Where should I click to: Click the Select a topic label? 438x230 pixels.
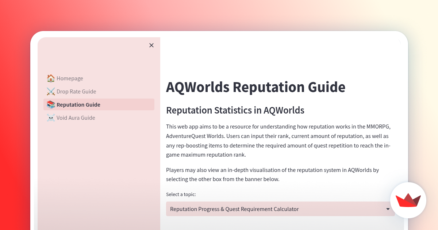coord(181,194)
